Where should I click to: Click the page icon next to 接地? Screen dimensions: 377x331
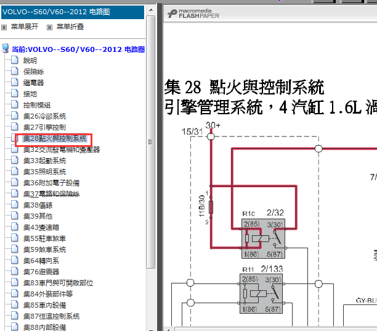pos(15,93)
